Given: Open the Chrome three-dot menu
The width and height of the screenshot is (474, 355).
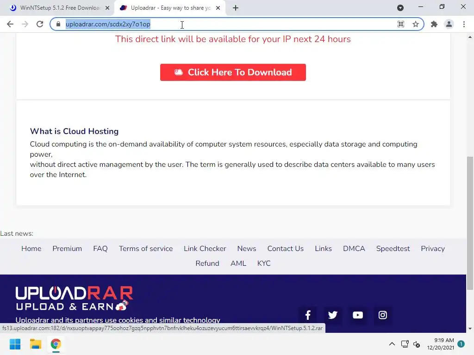Looking at the screenshot, I should (x=464, y=24).
